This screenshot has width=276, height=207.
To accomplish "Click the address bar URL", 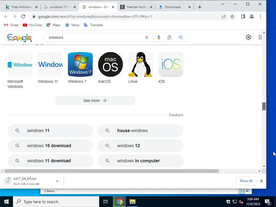I will [x=95, y=16].
